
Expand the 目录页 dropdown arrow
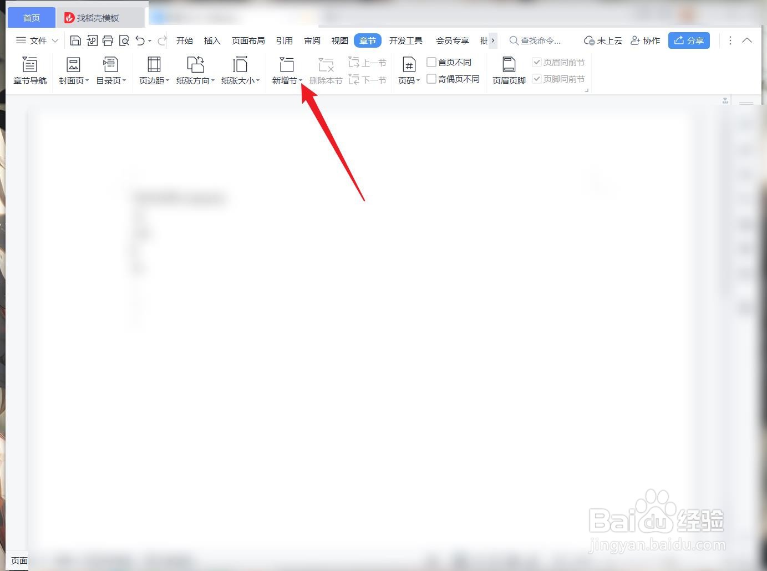pos(124,81)
